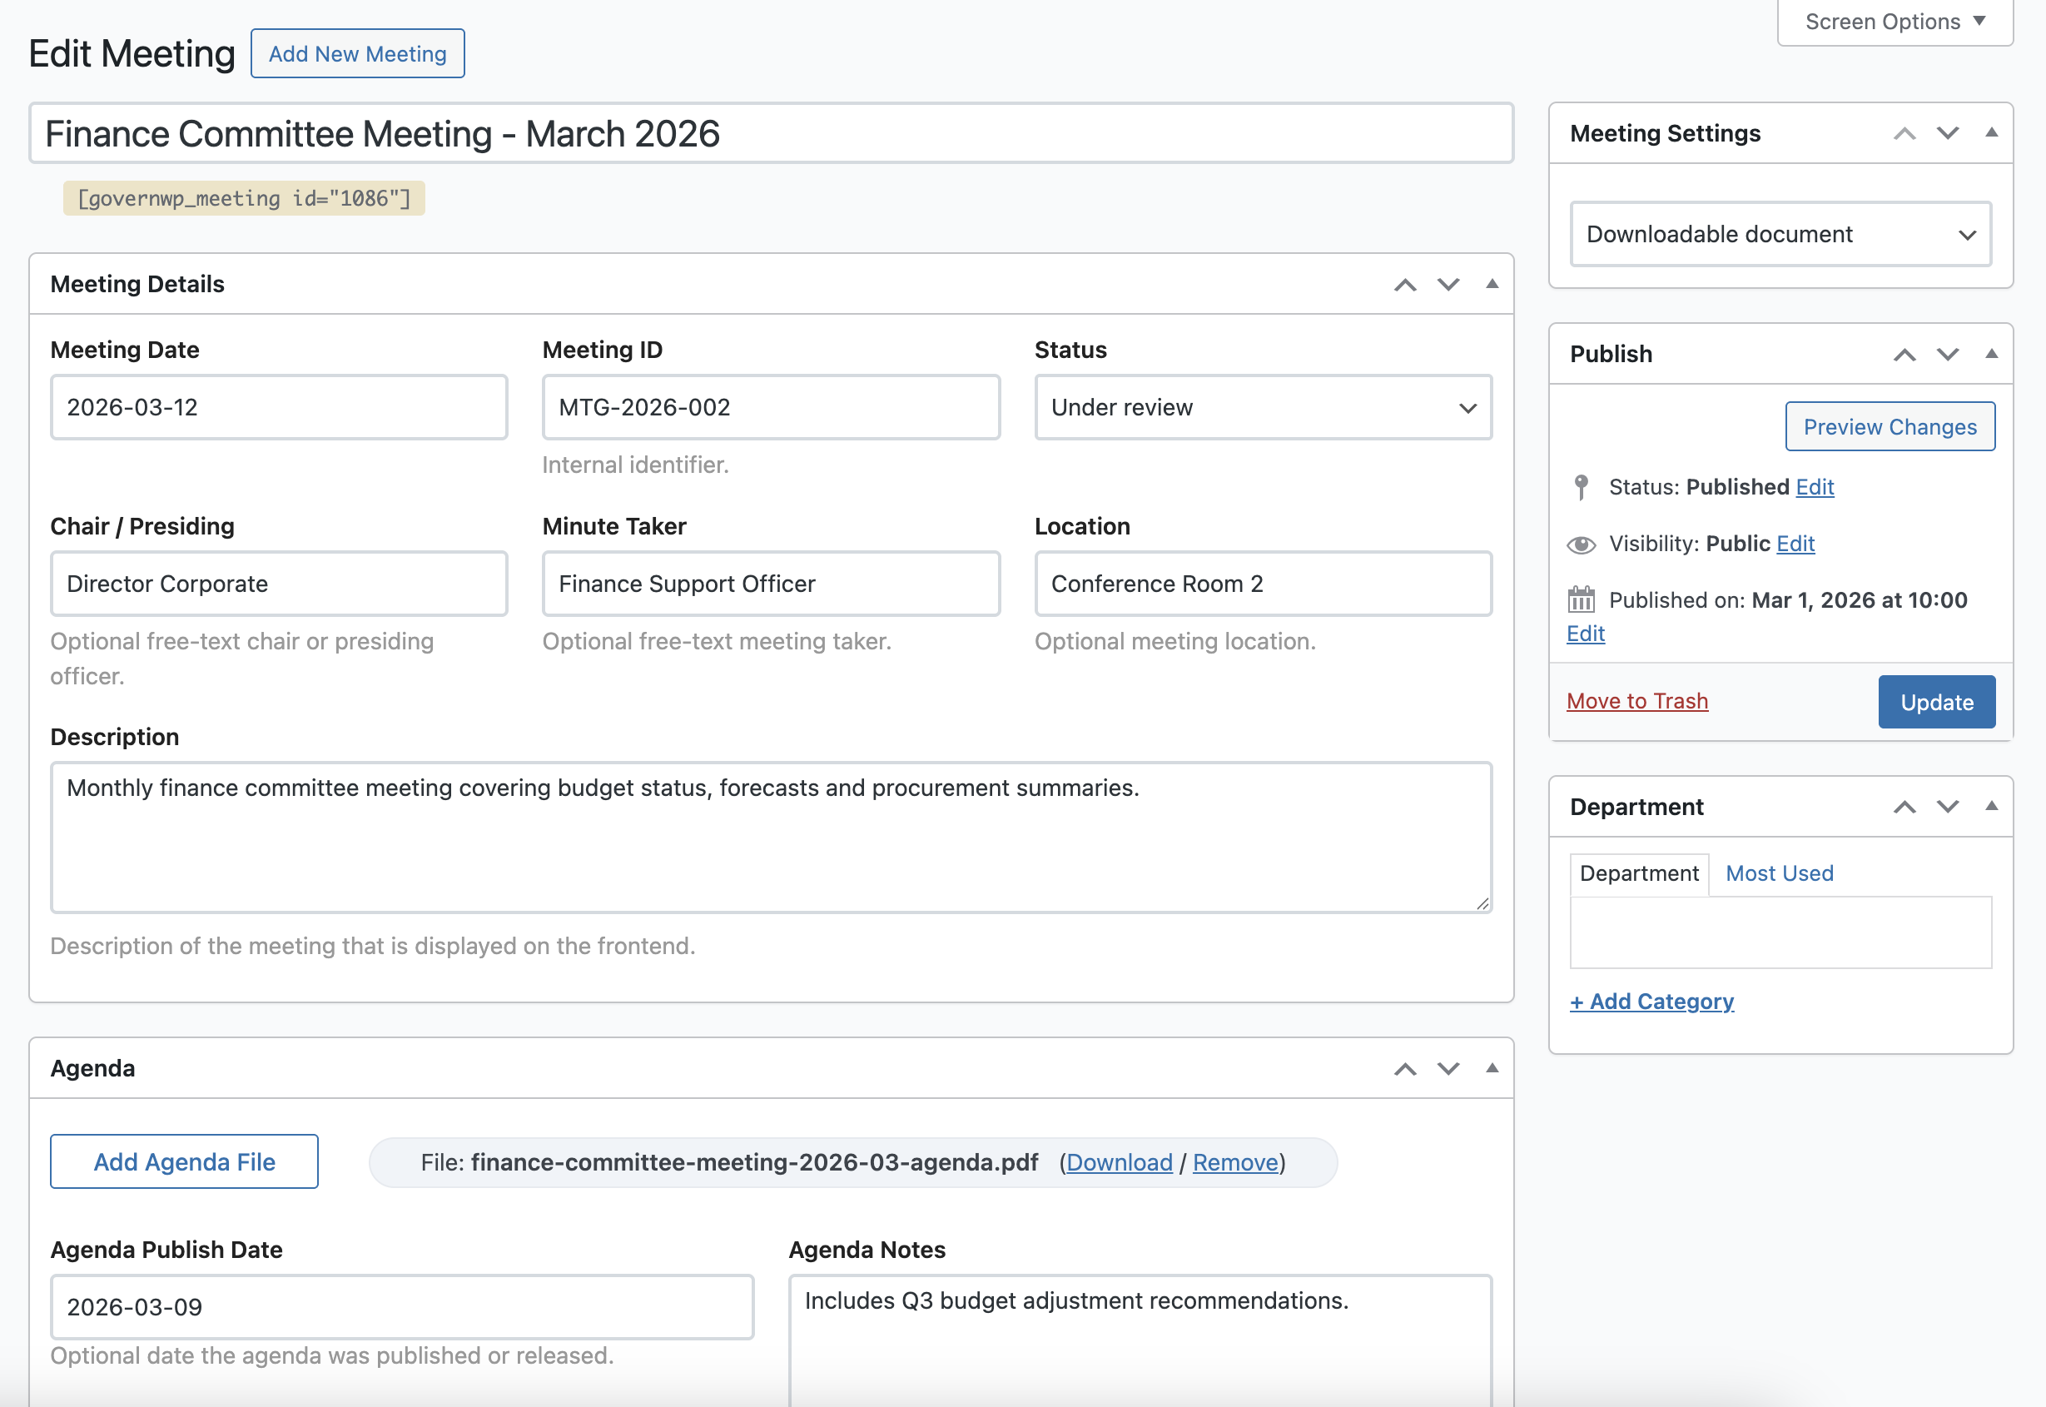Open Downloadable document dropdown
The width and height of the screenshot is (2046, 1407).
tap(1780, 235)
